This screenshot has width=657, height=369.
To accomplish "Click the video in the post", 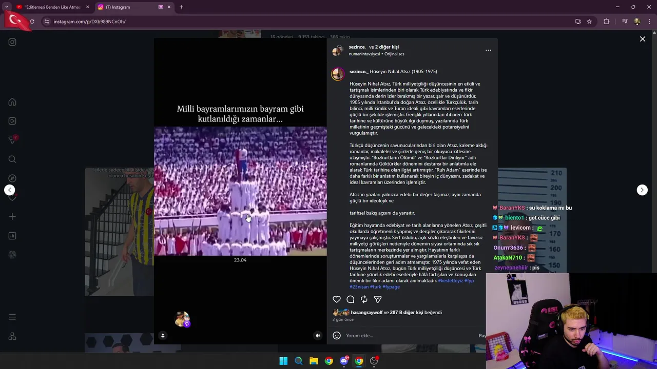I will 240,191.
